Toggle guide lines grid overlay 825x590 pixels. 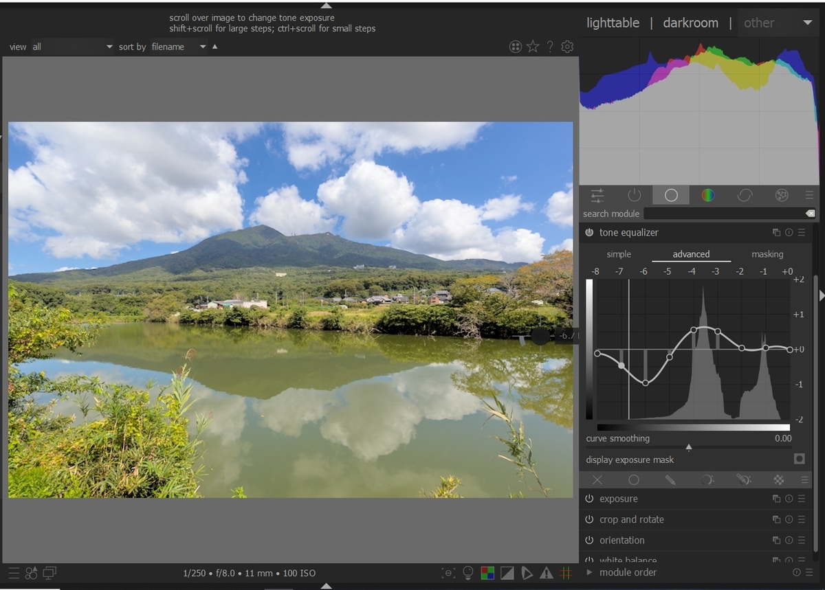click(566, 573)
